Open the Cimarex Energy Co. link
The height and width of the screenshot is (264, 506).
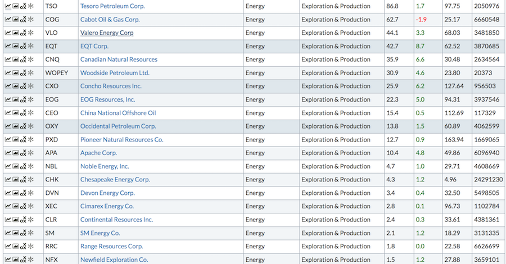click(x=107, y=206)
